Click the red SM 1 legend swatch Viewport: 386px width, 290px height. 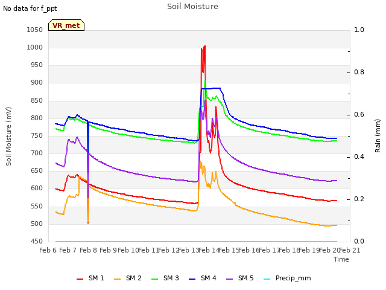[80, 279]
